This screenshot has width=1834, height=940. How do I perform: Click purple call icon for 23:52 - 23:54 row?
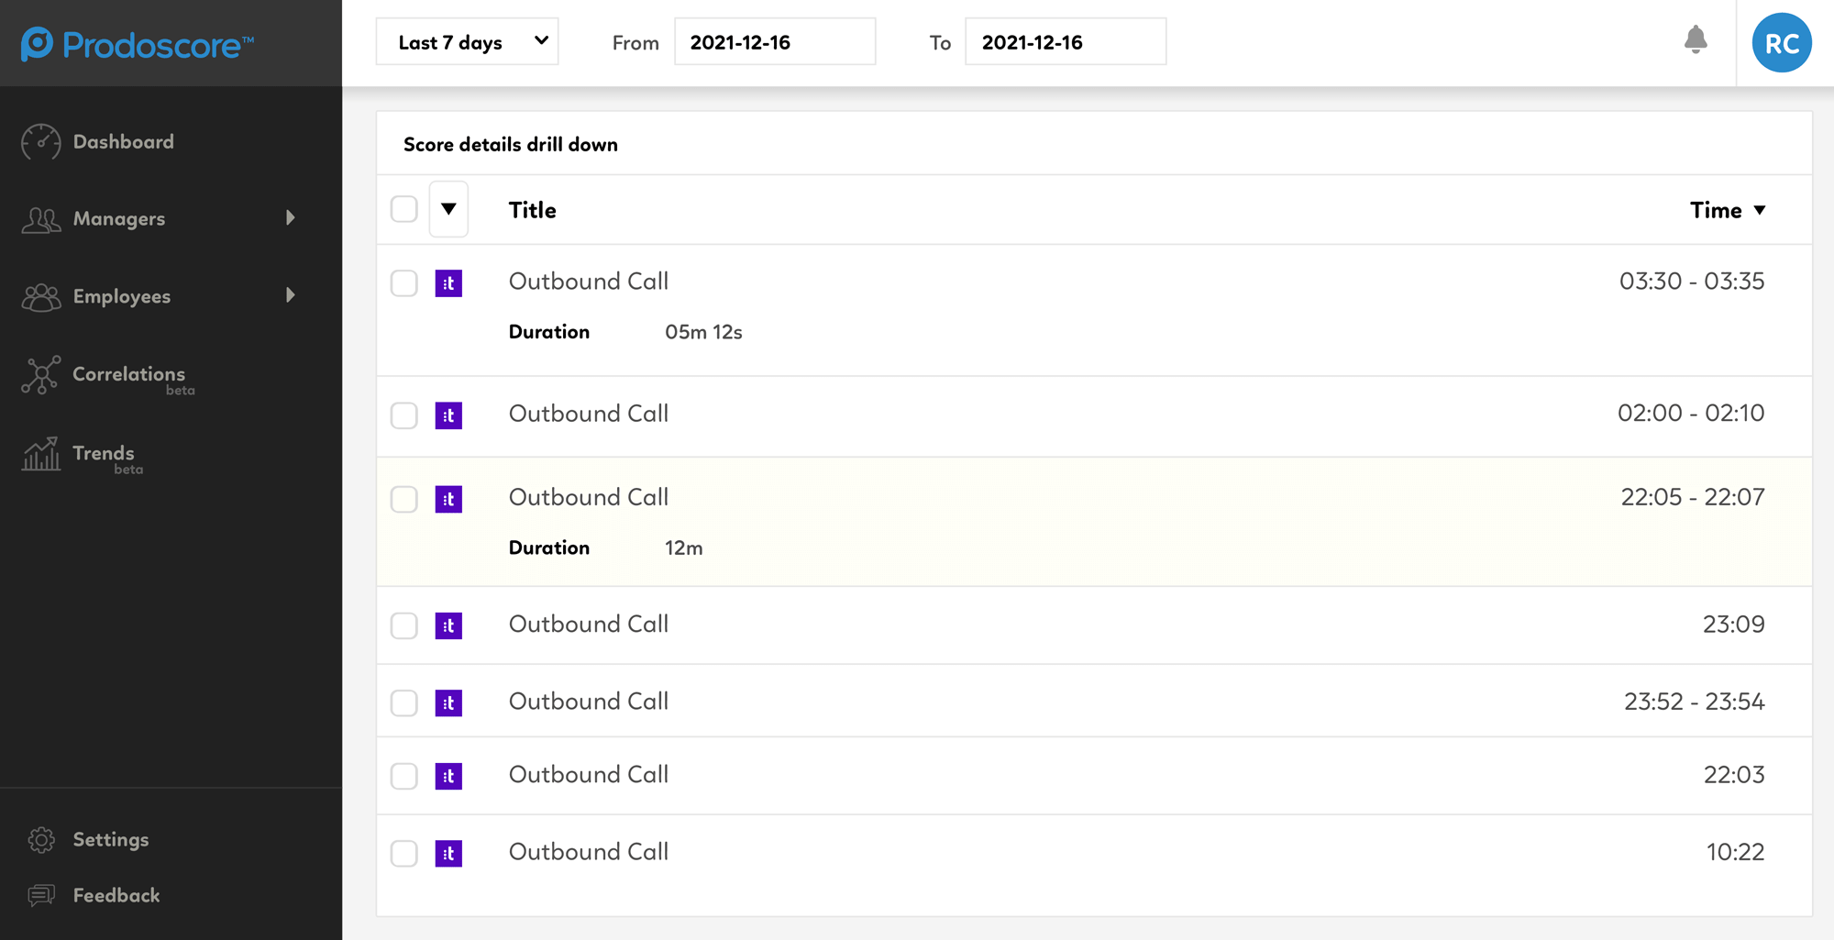click(448, 702)
